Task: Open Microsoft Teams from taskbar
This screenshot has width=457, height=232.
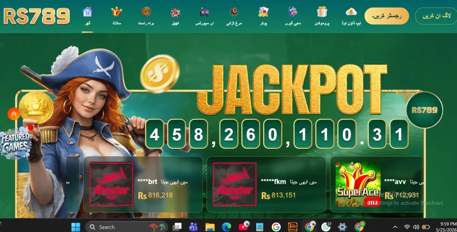Action: point(193,227)
